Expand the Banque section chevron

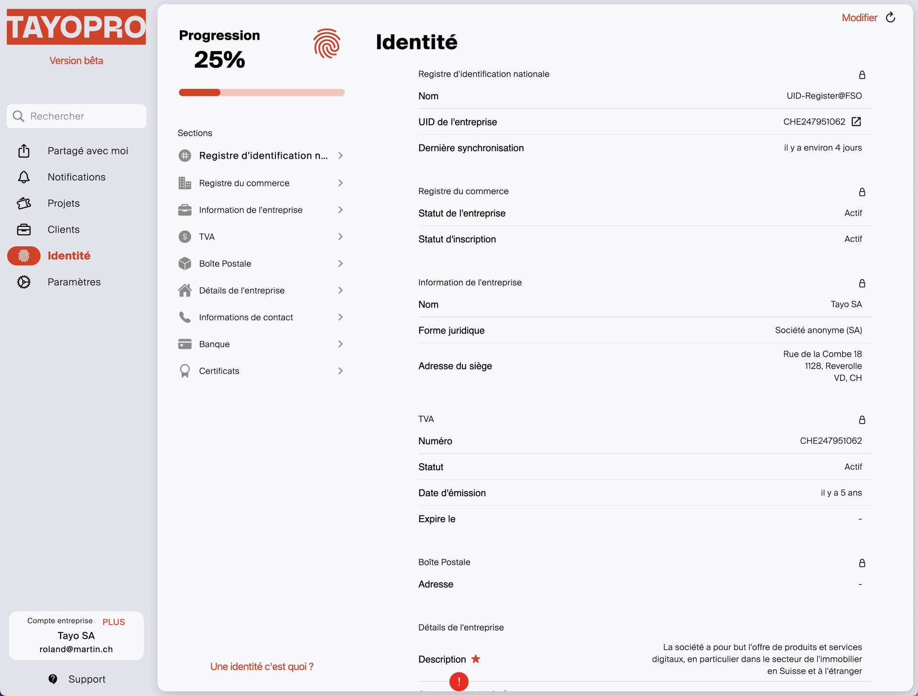[x=340, y=344]
